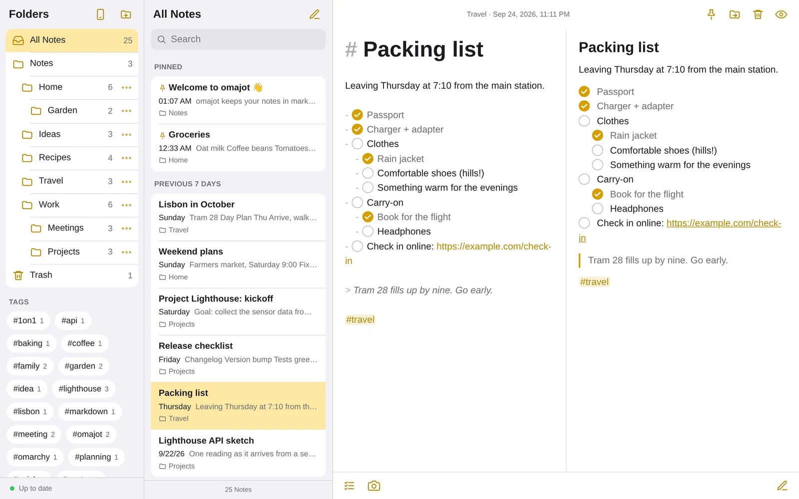Check the Clothes item in the editor
This screenshot has width=799, height=499.
[357, 144]
